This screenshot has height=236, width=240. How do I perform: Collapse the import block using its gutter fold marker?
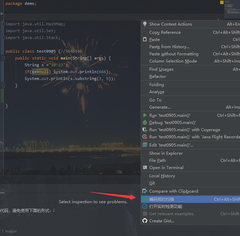[x=3, y=24]
